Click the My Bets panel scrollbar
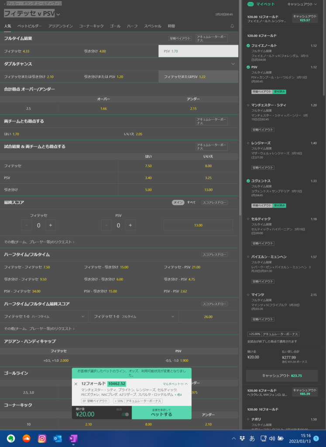Image resolution: width=326 pixels, height=447 pixels. tap(324, 48)
